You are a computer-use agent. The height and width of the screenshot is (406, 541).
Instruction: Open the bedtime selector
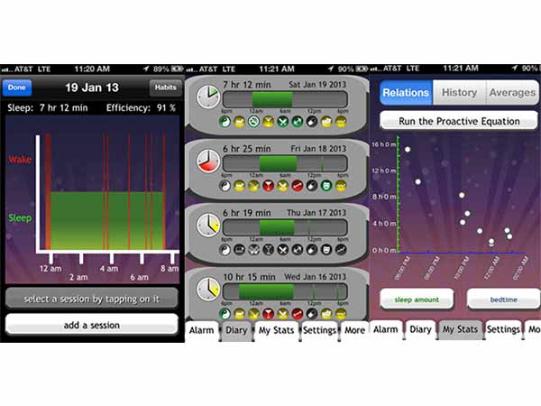point(503,298)
